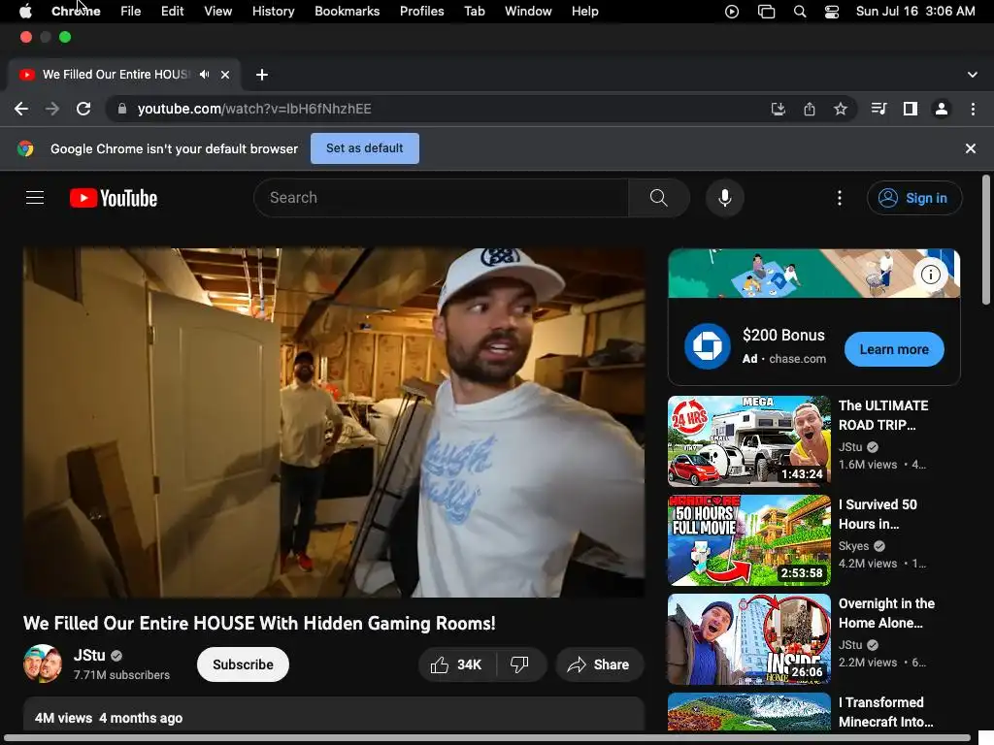Dismiss the default browser infobar

pos(970,148)
